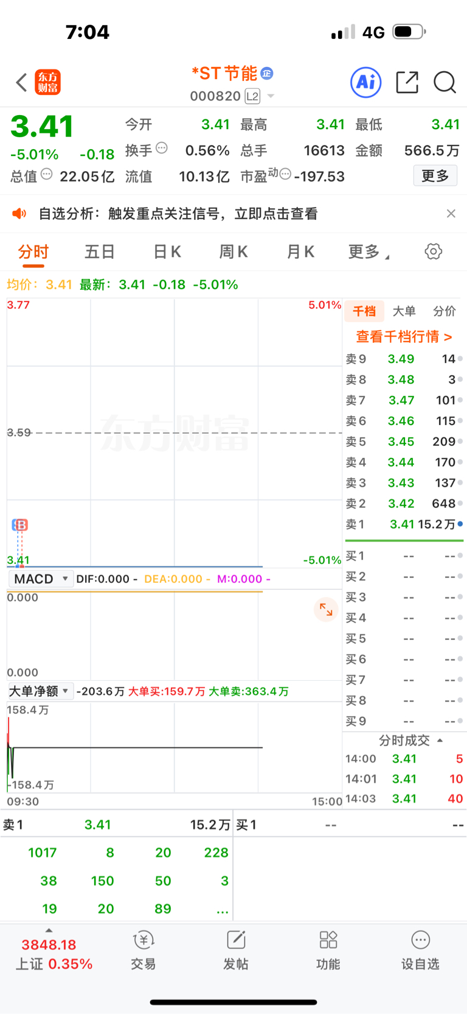467x1014 pixels.
Task: Tap 买1 empty bid row in order book
Action: (x=404, y=556)
